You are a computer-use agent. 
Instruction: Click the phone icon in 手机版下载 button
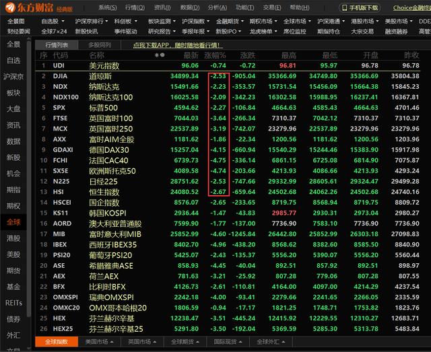(344, 7)
